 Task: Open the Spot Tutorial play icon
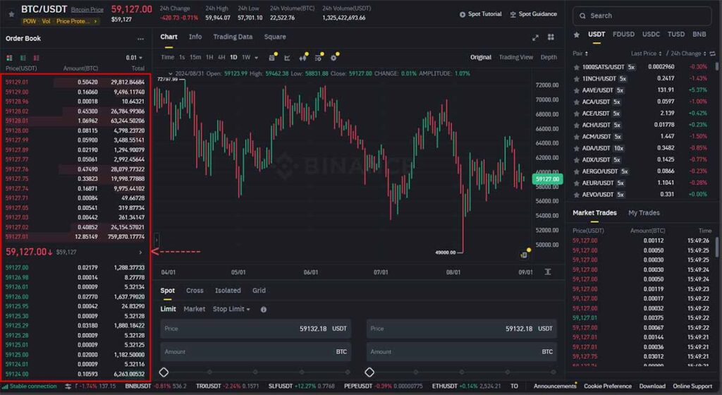tap(463, 14)
